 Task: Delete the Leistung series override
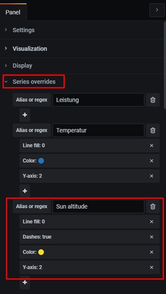[x=153, y=100]
